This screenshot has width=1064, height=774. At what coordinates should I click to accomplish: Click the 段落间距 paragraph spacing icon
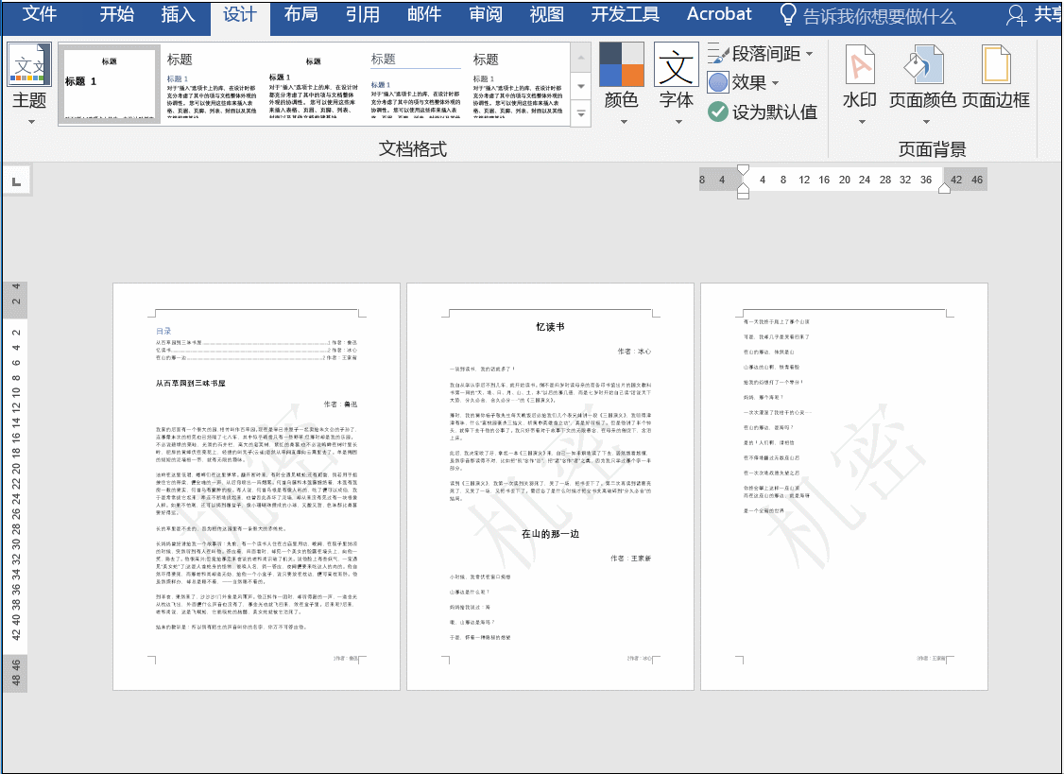[x=718, y=54]
